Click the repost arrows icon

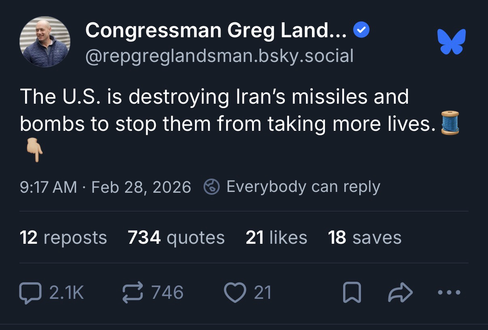coord(132,293)
